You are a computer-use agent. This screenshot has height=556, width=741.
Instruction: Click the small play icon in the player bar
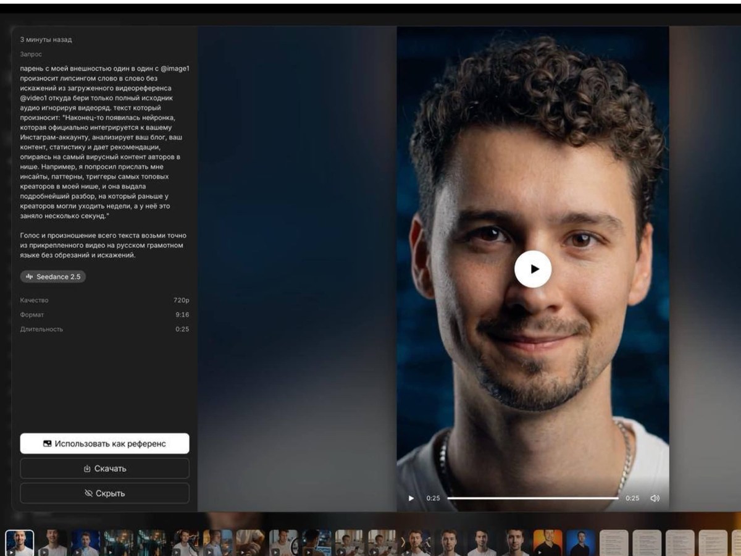411,498
